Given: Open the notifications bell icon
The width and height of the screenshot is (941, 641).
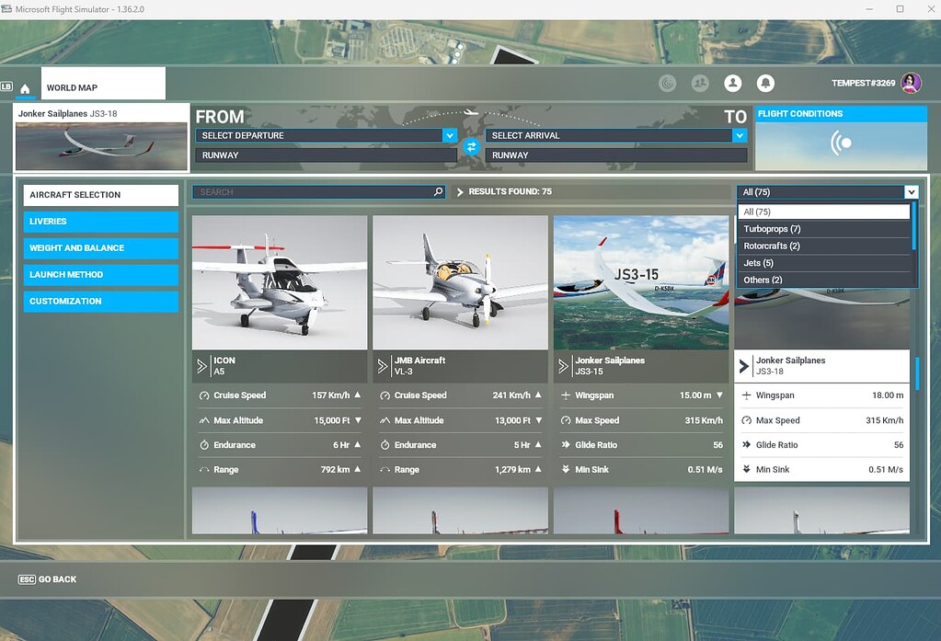Looking at the screenshot, I should coord(765,83).
